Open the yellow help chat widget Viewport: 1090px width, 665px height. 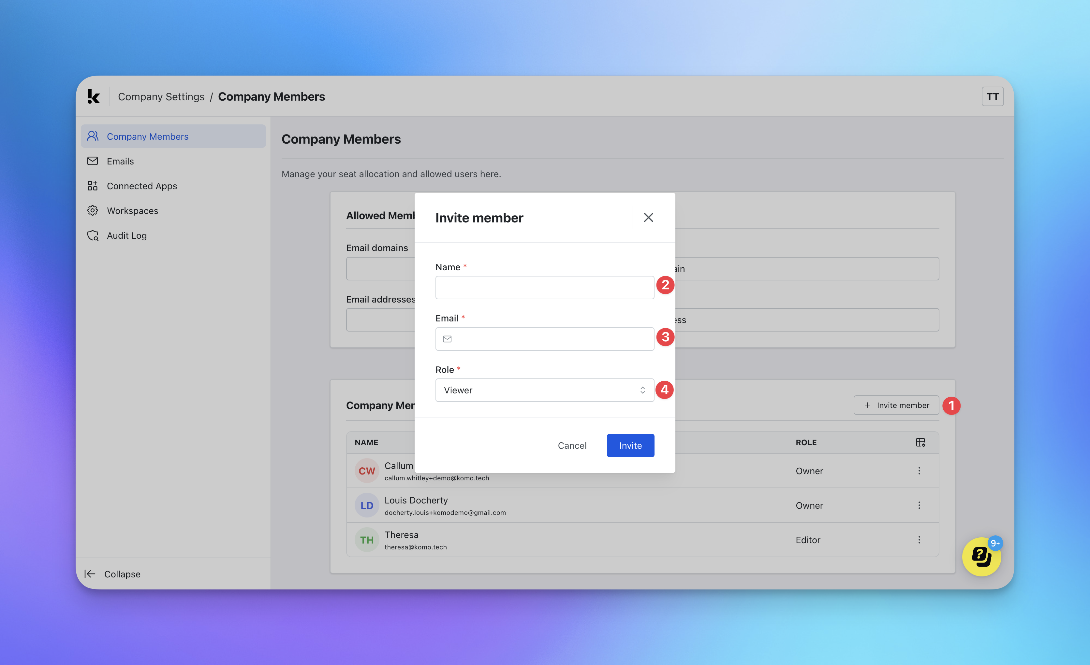click(981, 556)
